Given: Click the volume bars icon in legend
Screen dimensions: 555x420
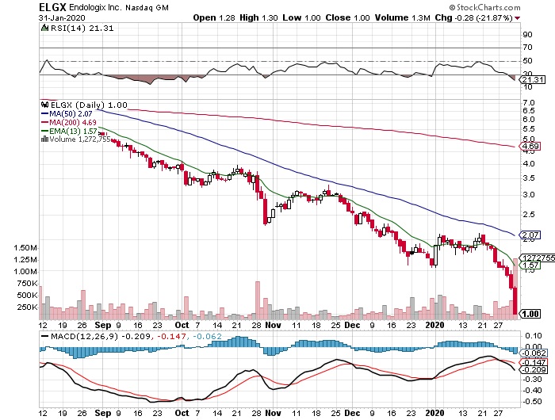Looking at the screenshot, I should (45, 139).
